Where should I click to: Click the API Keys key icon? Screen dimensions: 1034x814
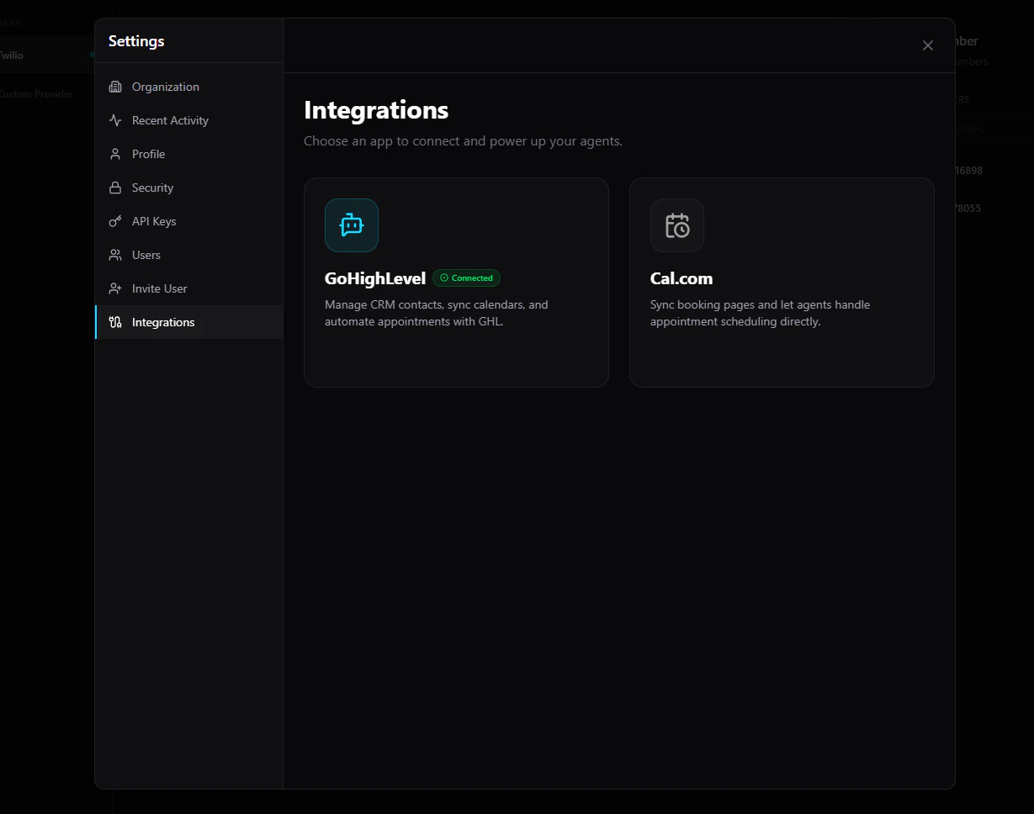115,221
